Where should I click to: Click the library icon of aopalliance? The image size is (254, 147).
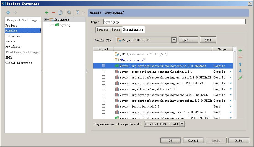[x=117, y=89]
